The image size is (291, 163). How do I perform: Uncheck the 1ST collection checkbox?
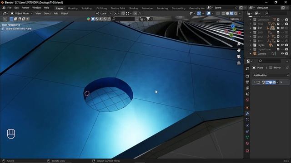click(278, 28)
